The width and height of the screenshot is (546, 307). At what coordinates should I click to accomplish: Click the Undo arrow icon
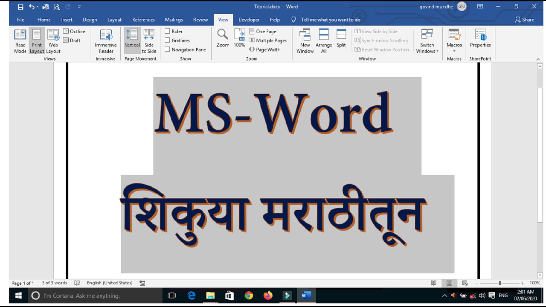31,7
